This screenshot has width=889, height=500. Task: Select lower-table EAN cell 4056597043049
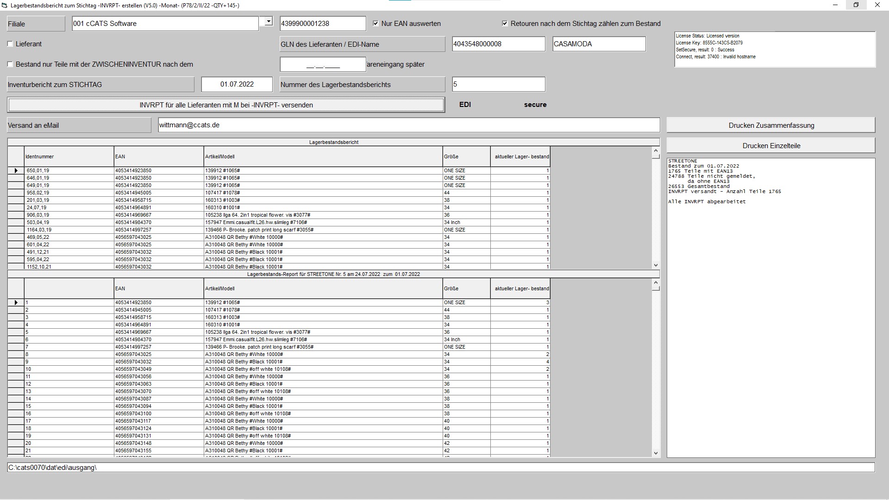tap(159, 369)
